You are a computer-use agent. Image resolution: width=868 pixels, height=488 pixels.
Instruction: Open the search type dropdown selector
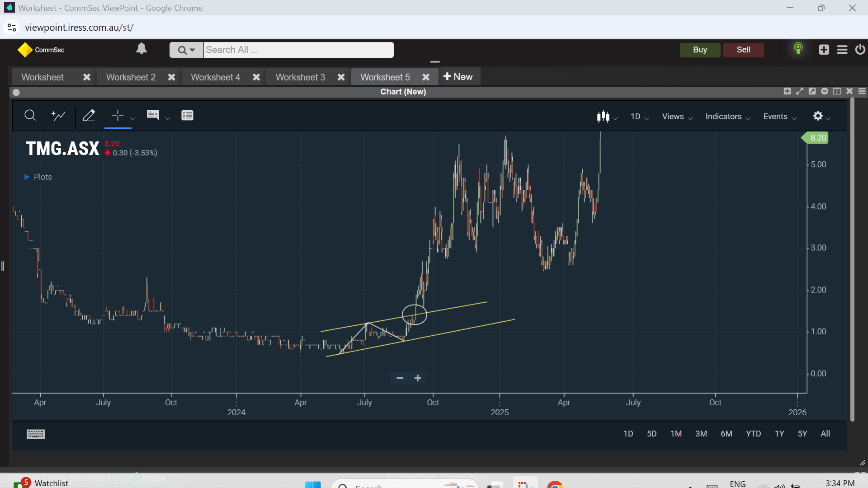186,50
